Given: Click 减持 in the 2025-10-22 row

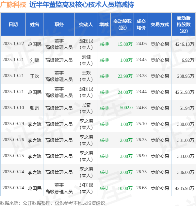Looking at the screenshot, I should tap(104, 44).
